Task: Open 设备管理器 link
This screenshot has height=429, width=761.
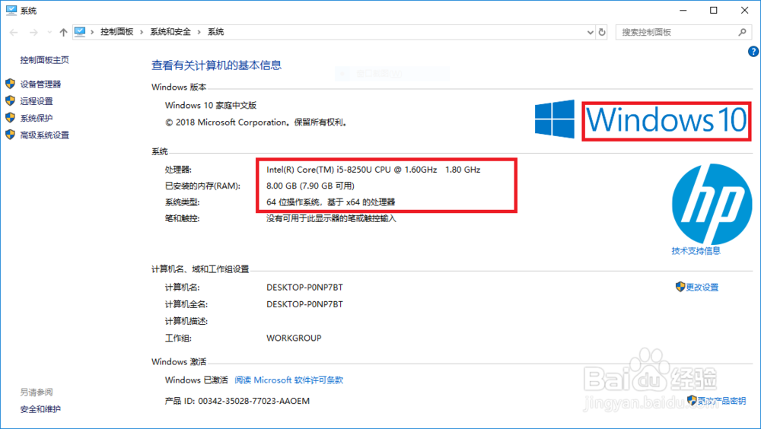Action: pyautogui.click(x=40, y=84)
